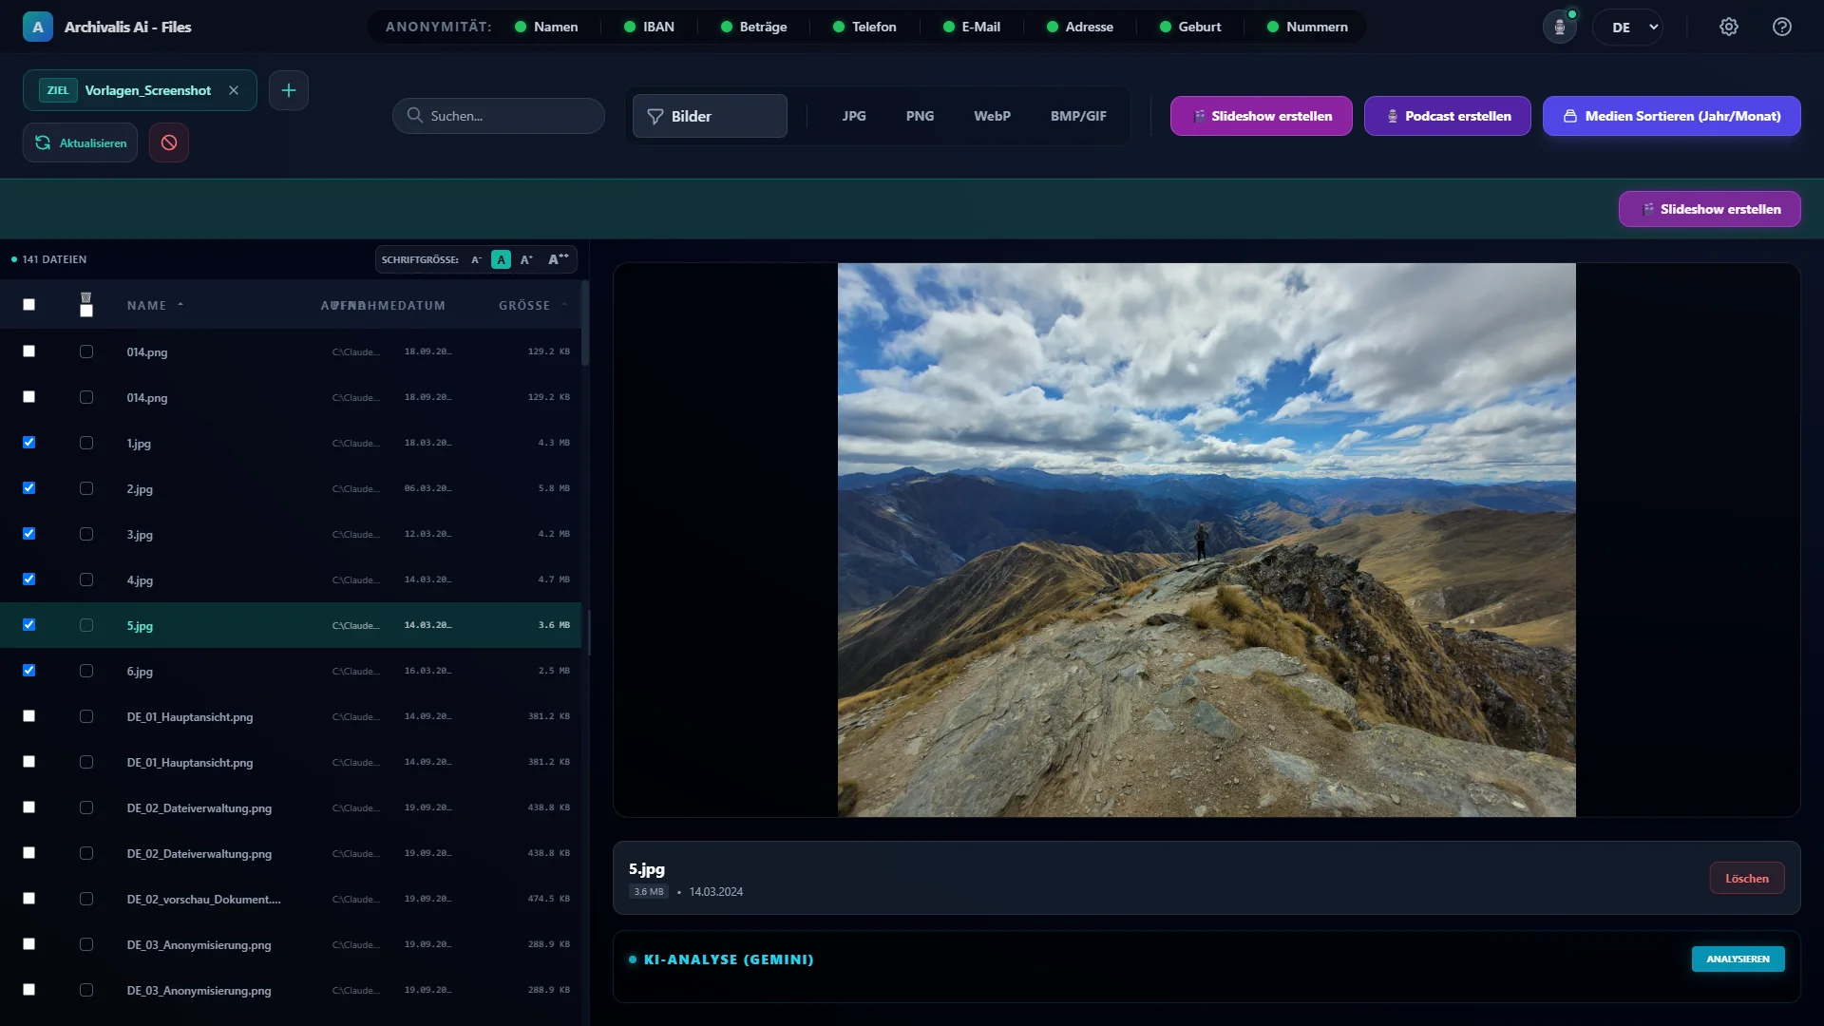Image resolution: width=1824 pixels, height=1026 pixels.
Task: Select the normal font size A button
Action: [x=502, y=259]
